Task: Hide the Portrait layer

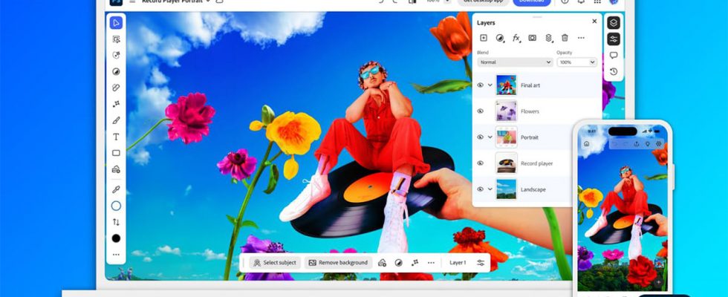Action: tap(480, 137)
